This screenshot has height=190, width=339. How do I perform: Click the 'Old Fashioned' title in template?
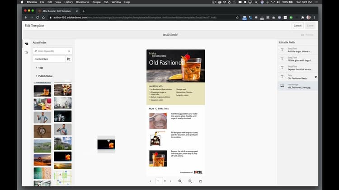(167, 63)
